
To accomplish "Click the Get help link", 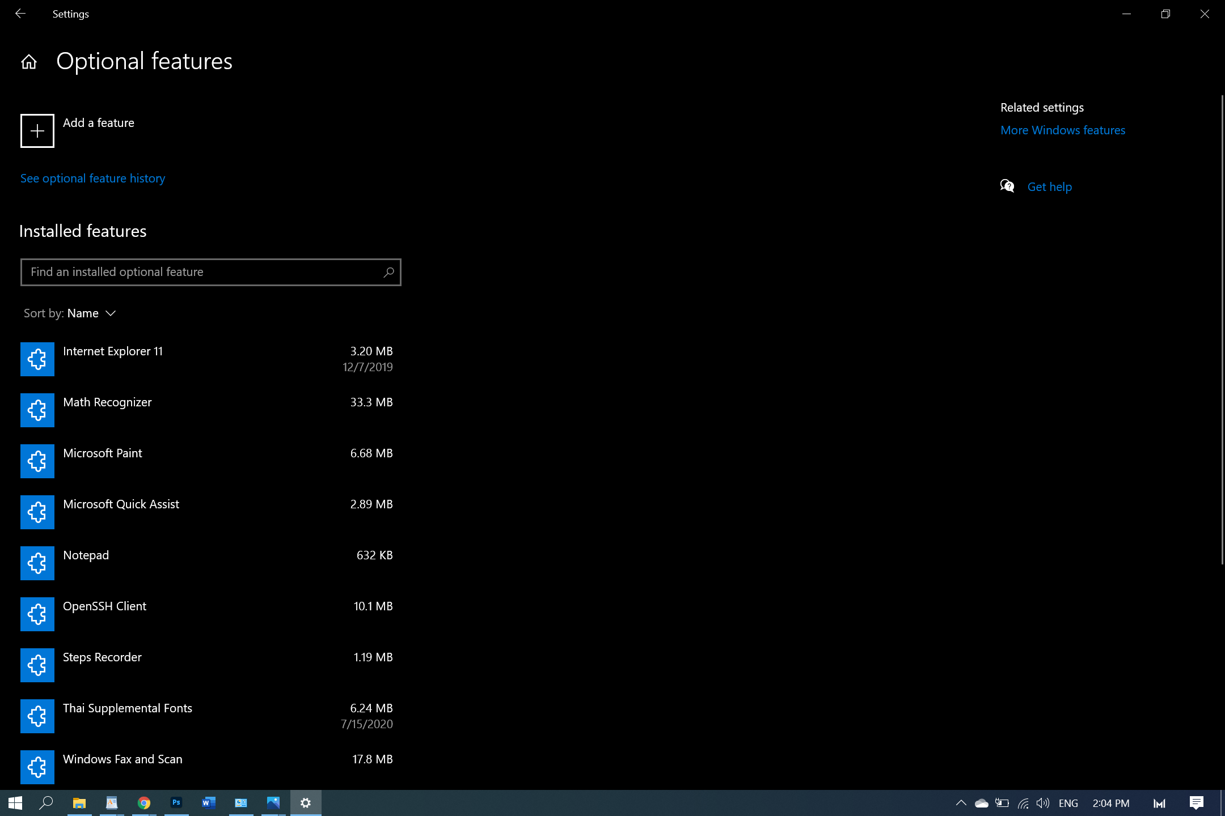I will click(1050, 187).
